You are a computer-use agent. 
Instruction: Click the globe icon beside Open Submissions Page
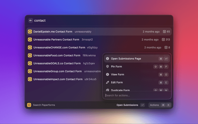107,59
